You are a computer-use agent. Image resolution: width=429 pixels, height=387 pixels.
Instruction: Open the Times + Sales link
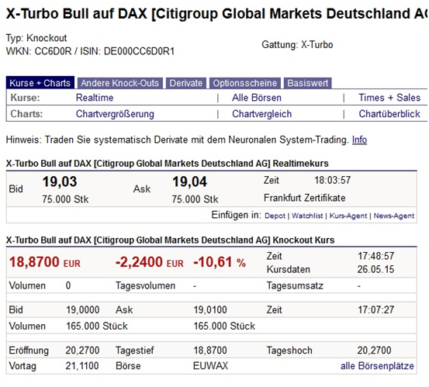point(389,98)
